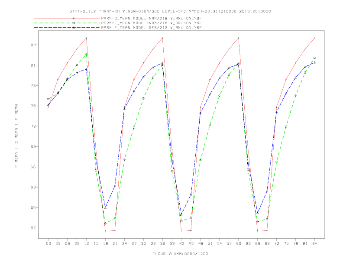Click y-axis tick value 69
Viewport: 343px width, 265px height.
coord(33,147)
